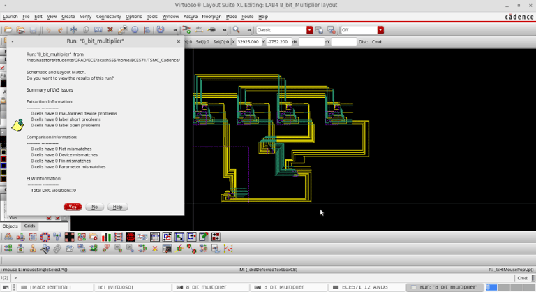Click the pencil edit-in-place icon
536x292 pixels.
click(x=204, y=237)
